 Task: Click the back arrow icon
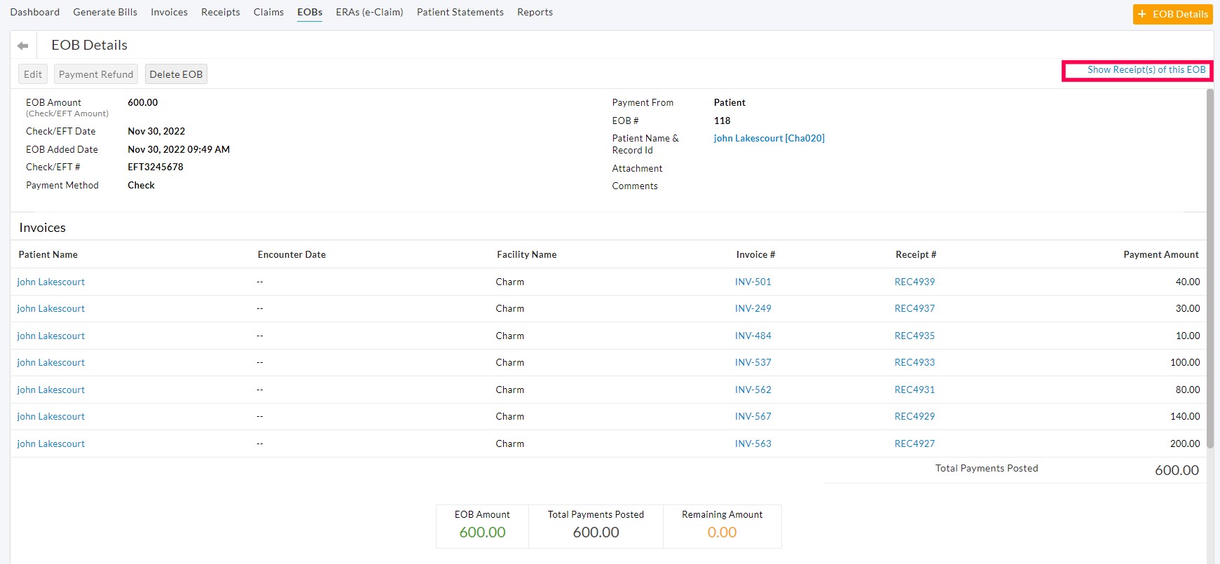point(23,46)
